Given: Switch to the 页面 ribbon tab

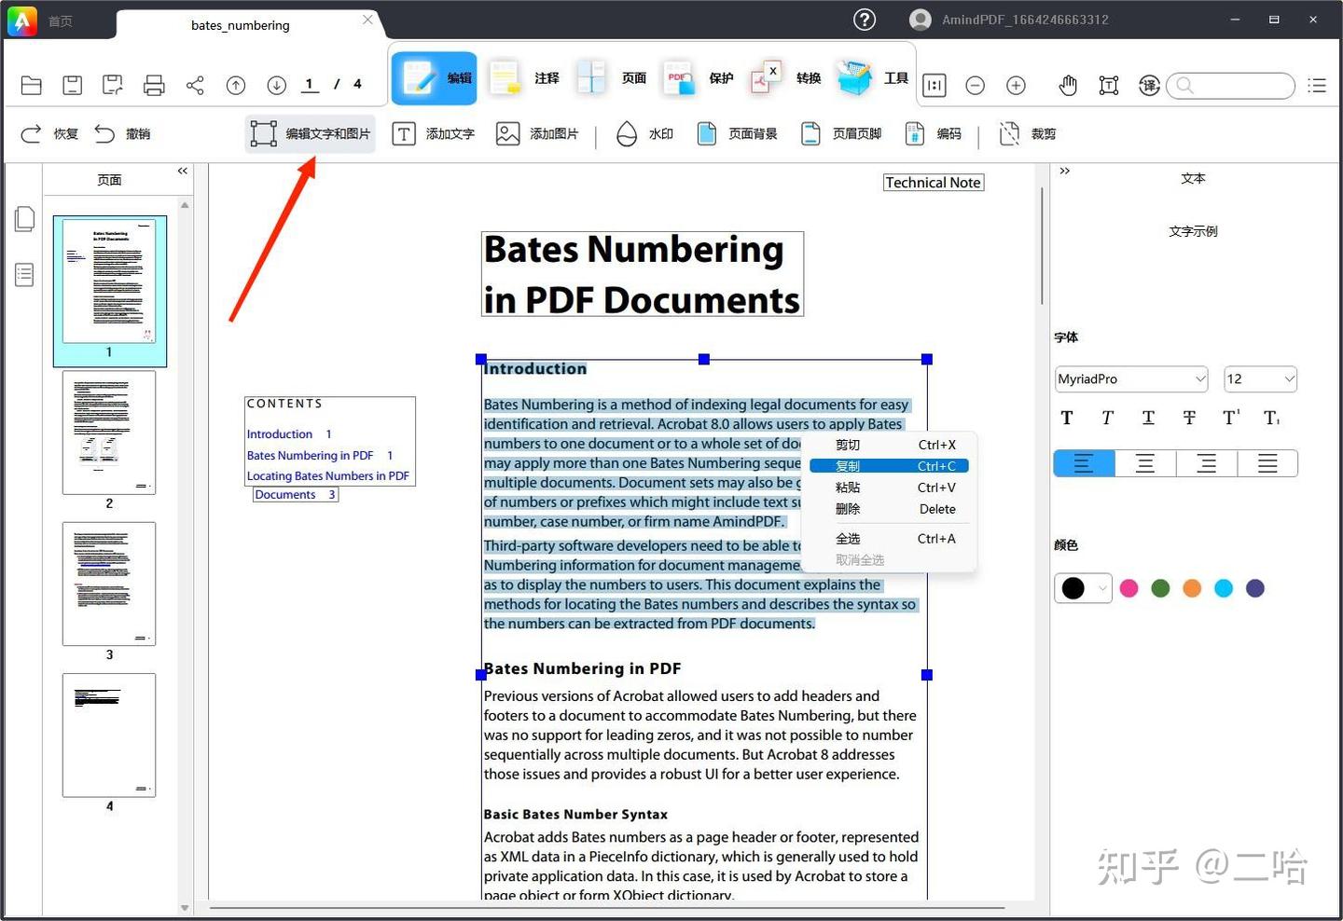Looking at the screenshot, I should click(x=612, y=78).
